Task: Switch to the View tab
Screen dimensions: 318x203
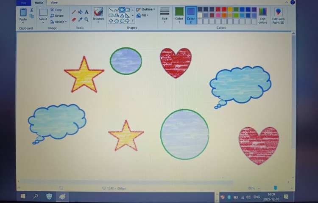Action: click(54, 3)
